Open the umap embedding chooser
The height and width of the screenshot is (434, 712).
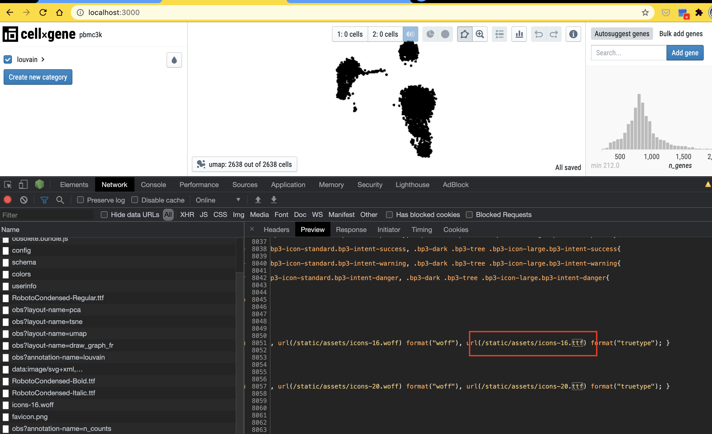pyautogui.click(x=245, y=164)
